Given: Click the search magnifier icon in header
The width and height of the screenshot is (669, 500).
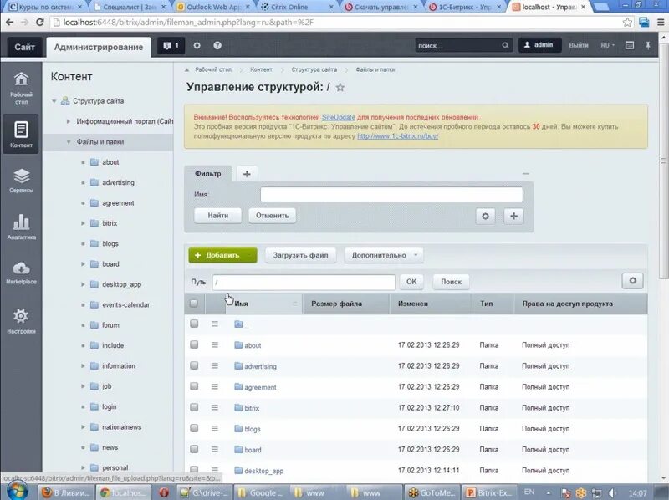Looking at the screenshot, I should coord(505,45).
